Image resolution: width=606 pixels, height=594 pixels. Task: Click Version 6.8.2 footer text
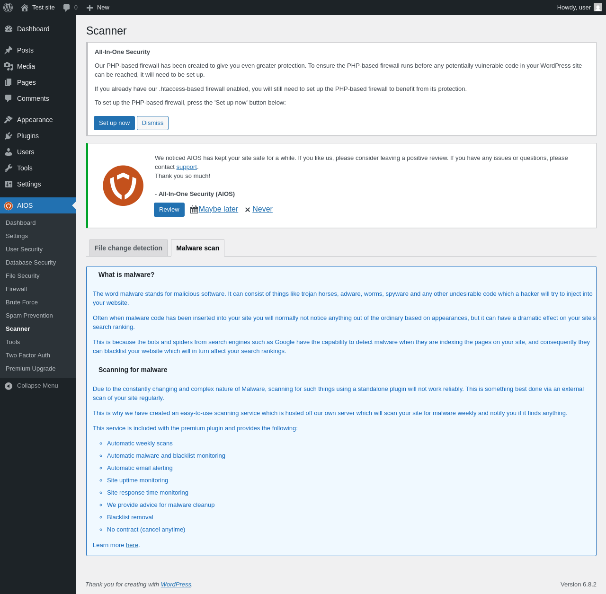tap(579, 585)
